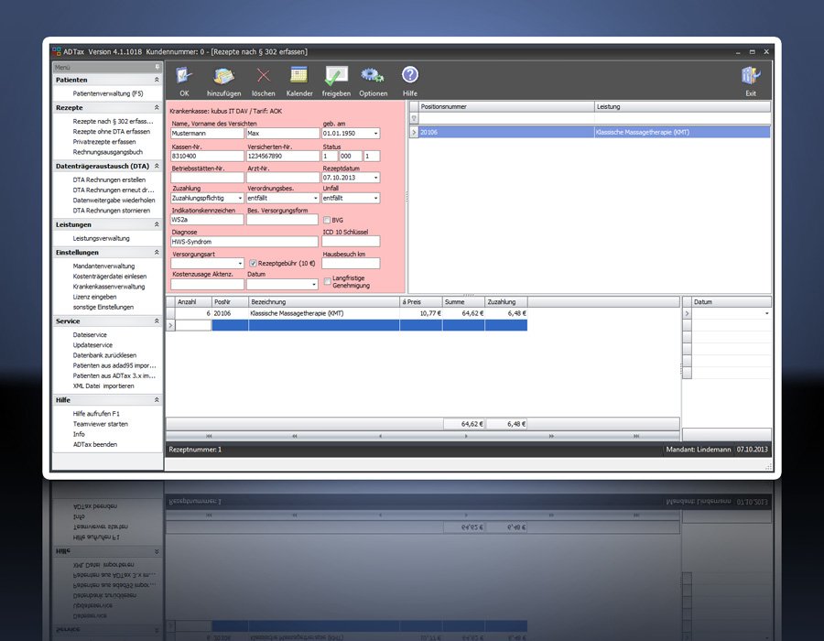The width and height of the screenshot is (824, 641).
Task: Jump to previous page navigation arrow
Action: click(x=294, y=436)
